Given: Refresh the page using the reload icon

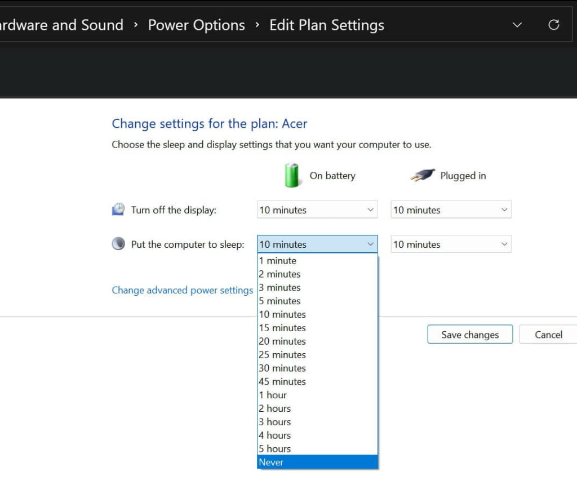Looking at the screenshot, I should point(554,24).
